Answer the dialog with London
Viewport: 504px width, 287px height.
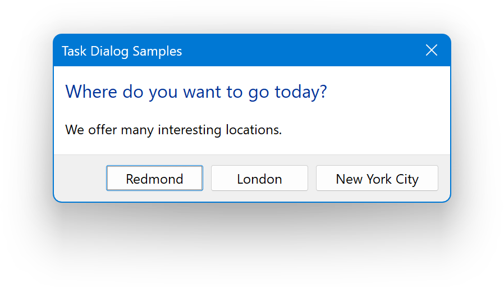click(259, 179)
